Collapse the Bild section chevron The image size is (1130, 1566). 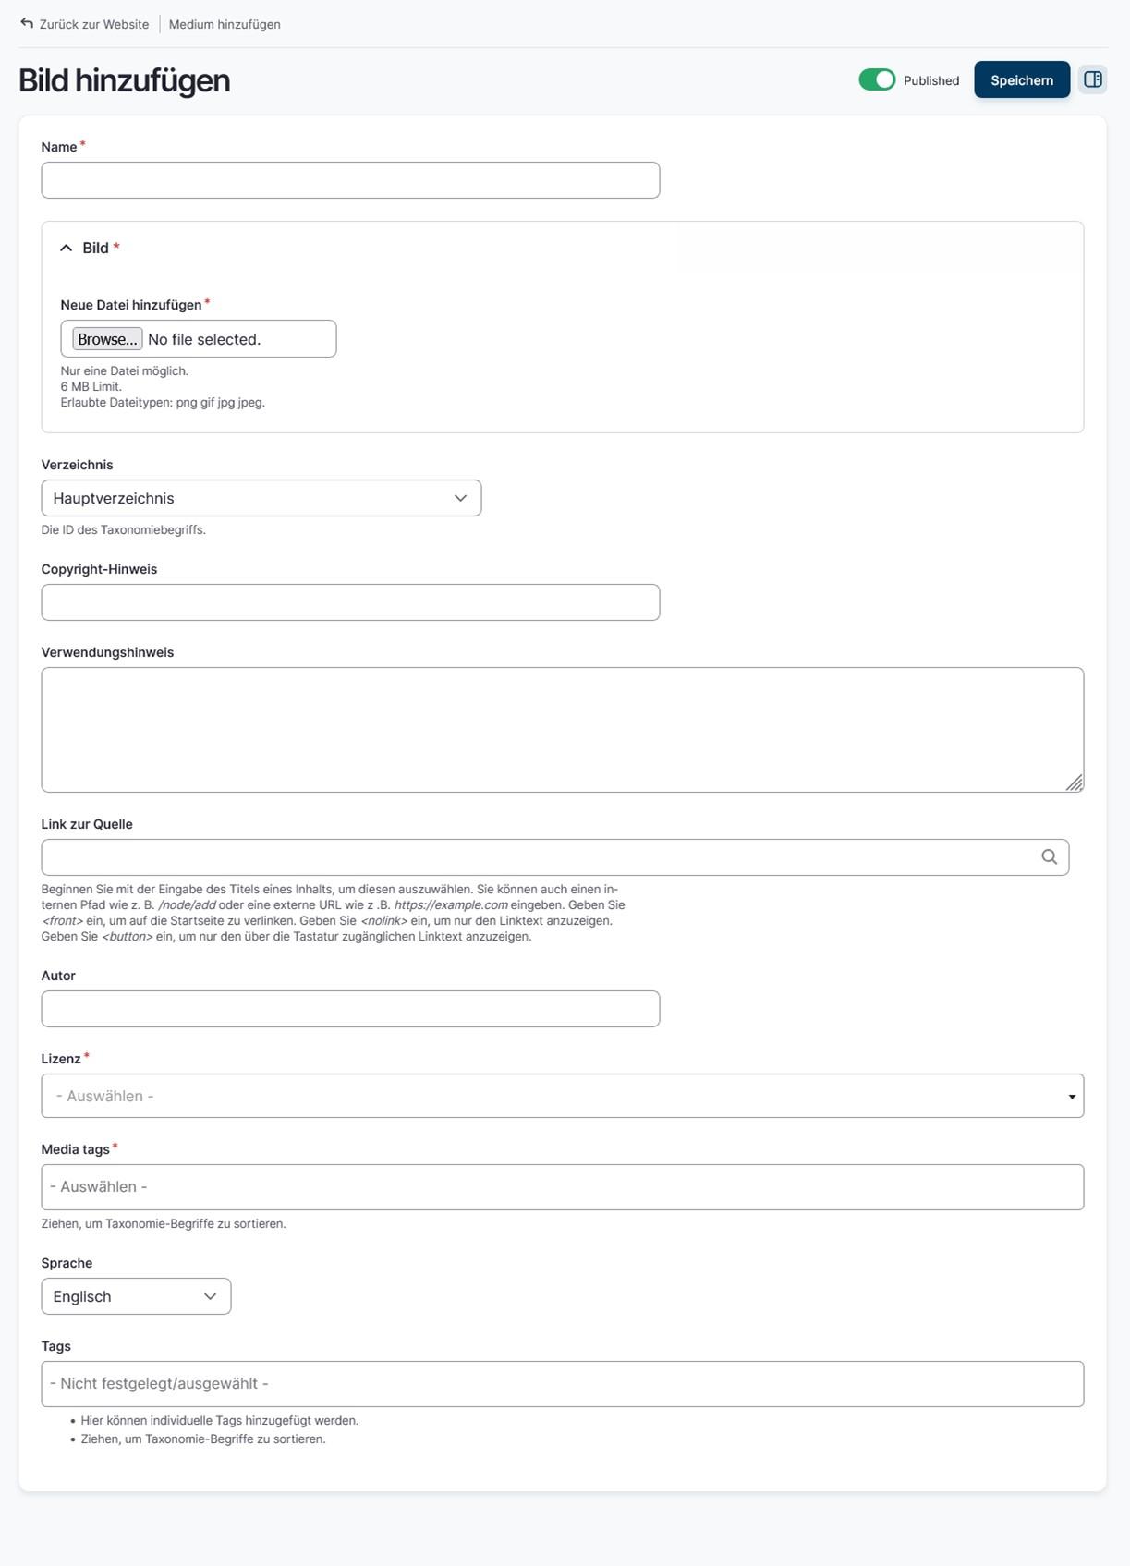67,248
